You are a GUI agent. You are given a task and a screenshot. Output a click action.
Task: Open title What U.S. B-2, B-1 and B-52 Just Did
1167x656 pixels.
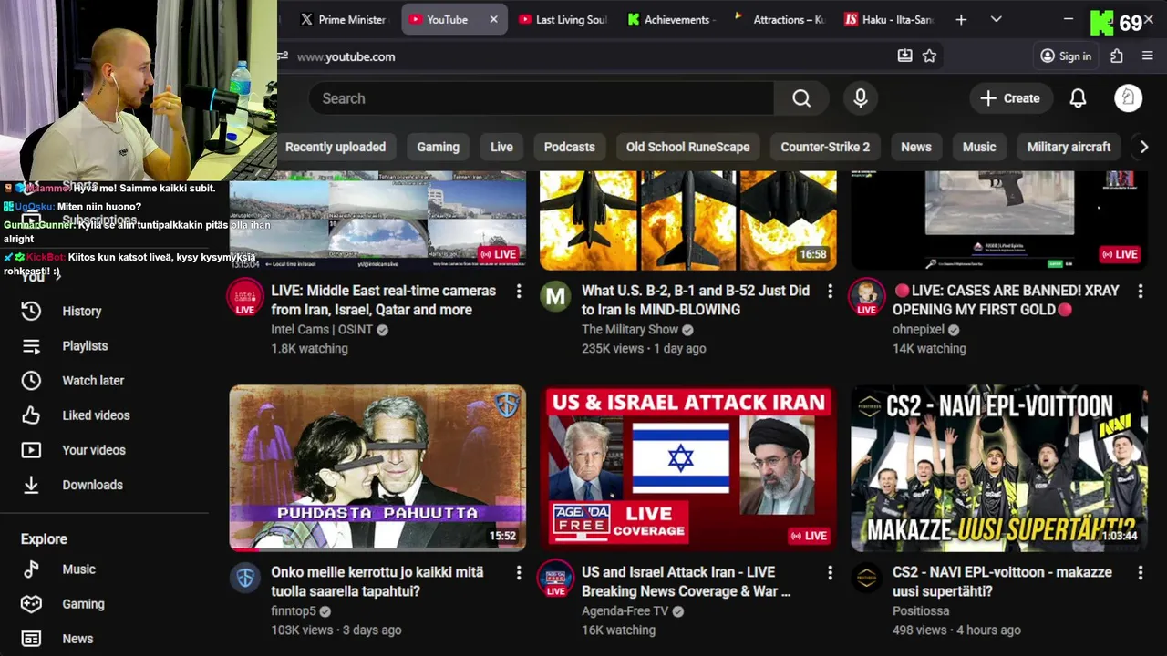[x=696, y=300]
